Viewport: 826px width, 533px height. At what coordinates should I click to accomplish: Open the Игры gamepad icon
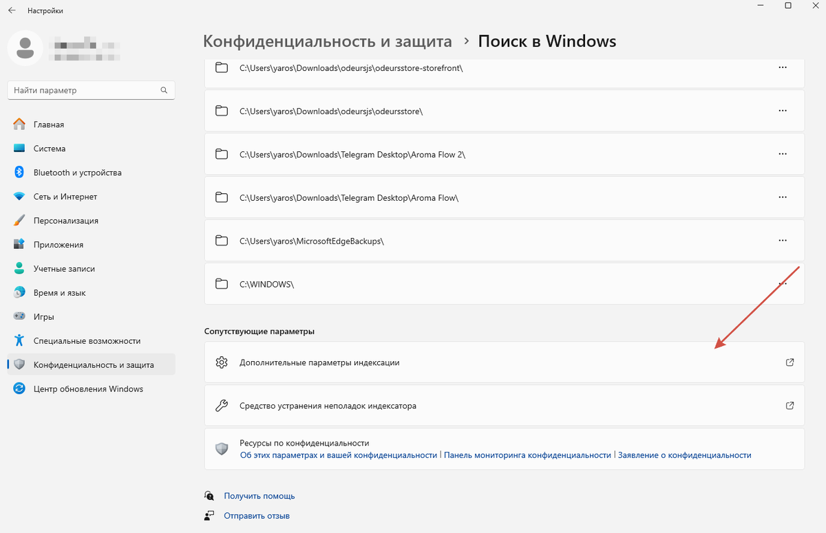[19, 317]
